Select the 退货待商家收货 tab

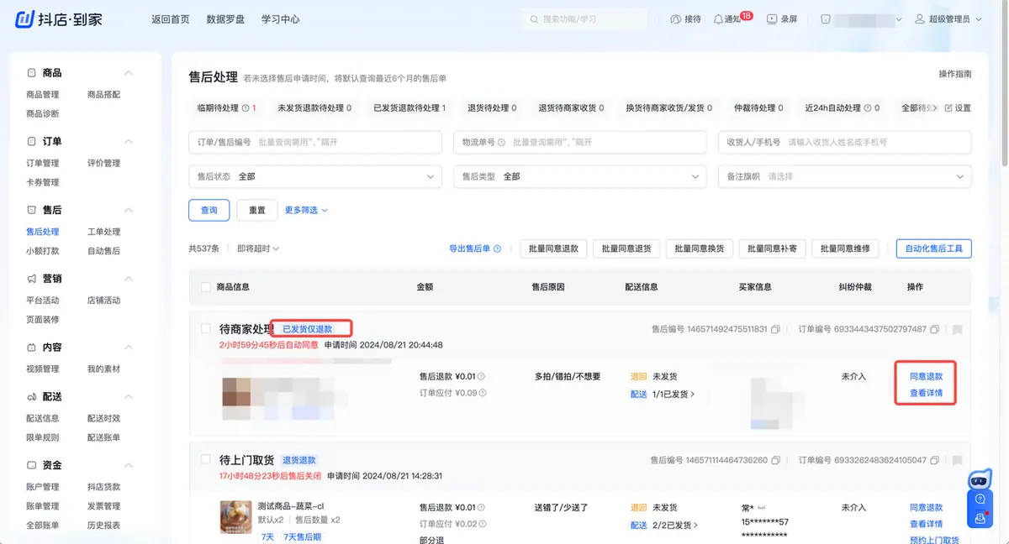pyautogui.click(x=571, y=108)
